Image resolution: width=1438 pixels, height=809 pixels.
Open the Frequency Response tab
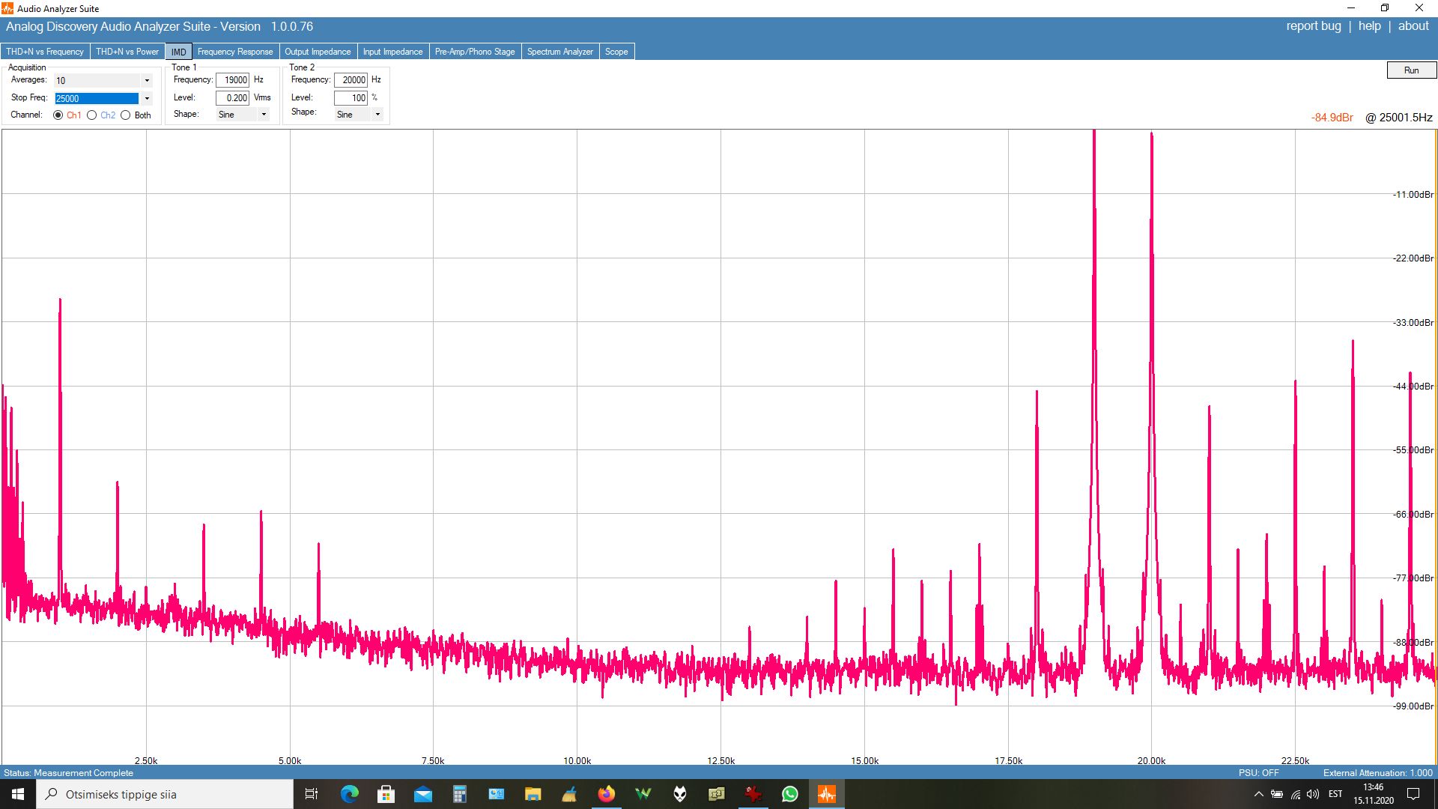[235, 52]
